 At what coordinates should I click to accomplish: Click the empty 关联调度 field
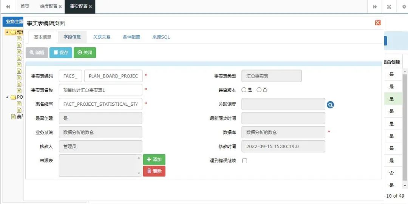(283, 104)
